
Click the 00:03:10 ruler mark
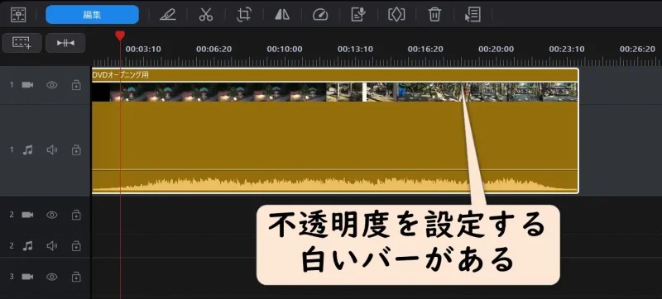tap(143, 50)
